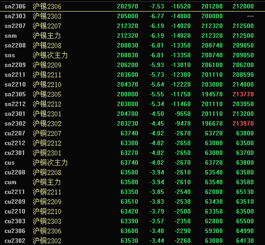Click the cu2207 contract code
265x245 pixels.
click(x=15, y=133)
